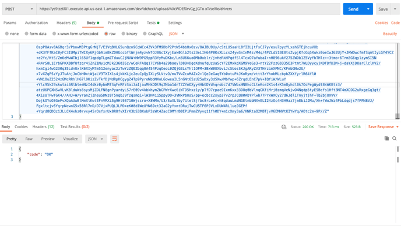
Task: Open the Save button dropdown arrow
Action: pos(395,9)
